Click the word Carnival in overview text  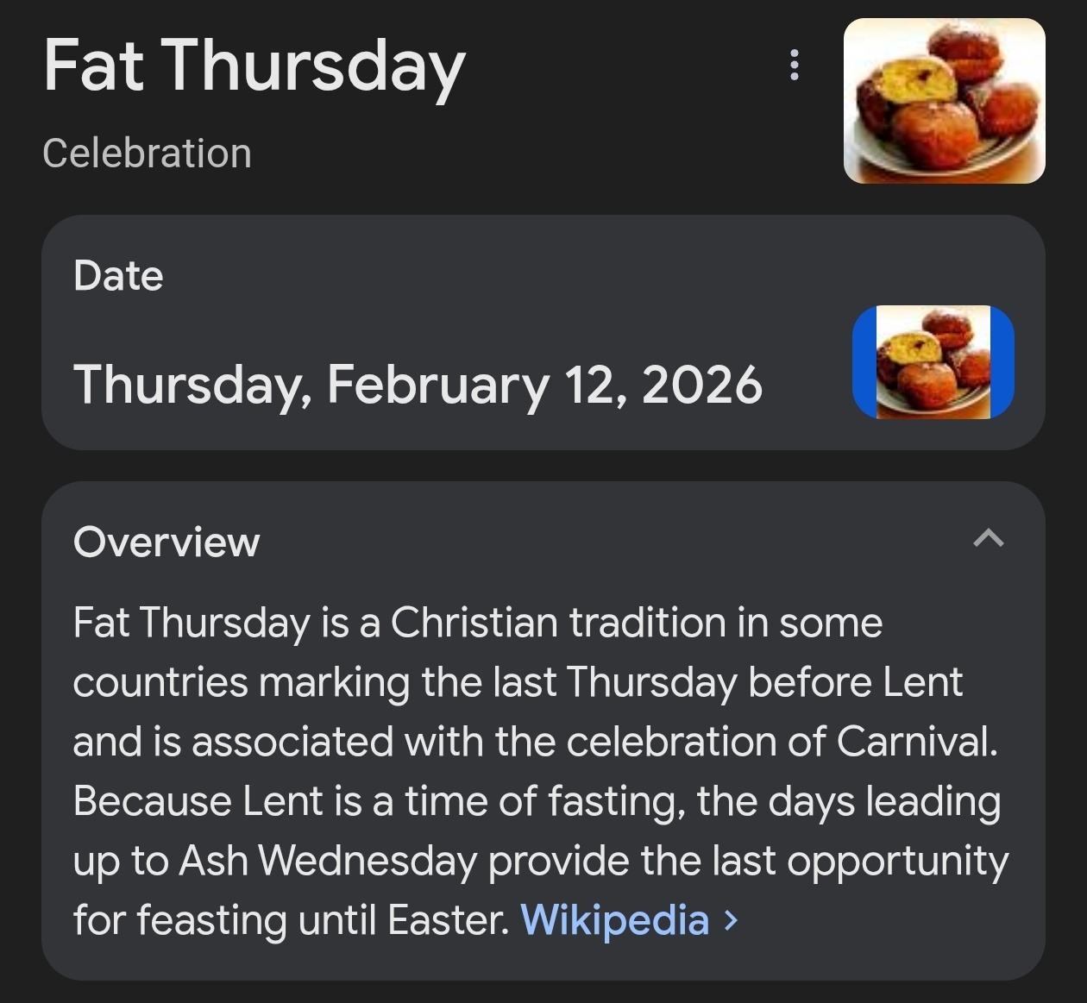(916, 742)
